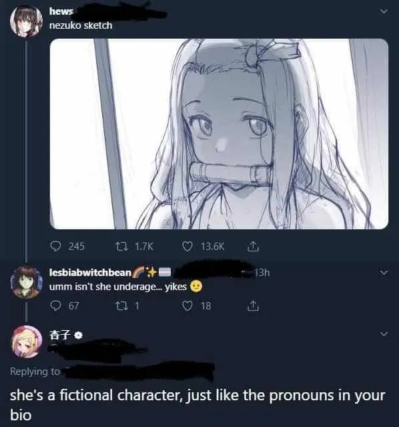Click the 13h timestamp
Image resolution: width=399 pixels, height=427 pixels.
coord(262,273)
